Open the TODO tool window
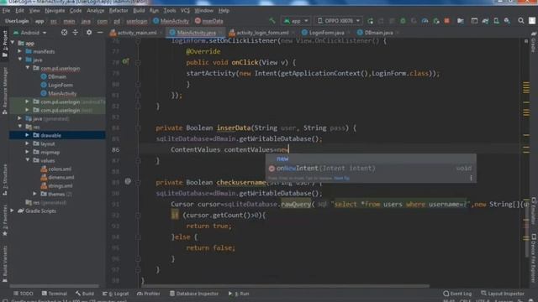Image resolution: width=538 pixels, height=302 pixels. tap(23, 294)
